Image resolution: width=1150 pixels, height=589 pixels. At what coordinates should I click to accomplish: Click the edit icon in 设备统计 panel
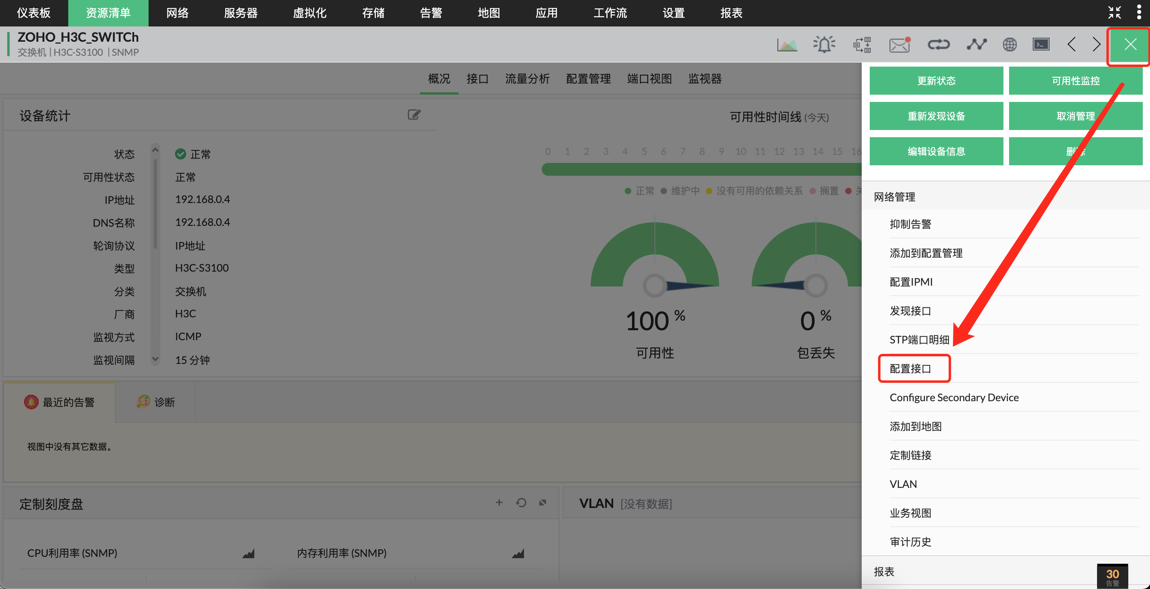tap(414, 115)
